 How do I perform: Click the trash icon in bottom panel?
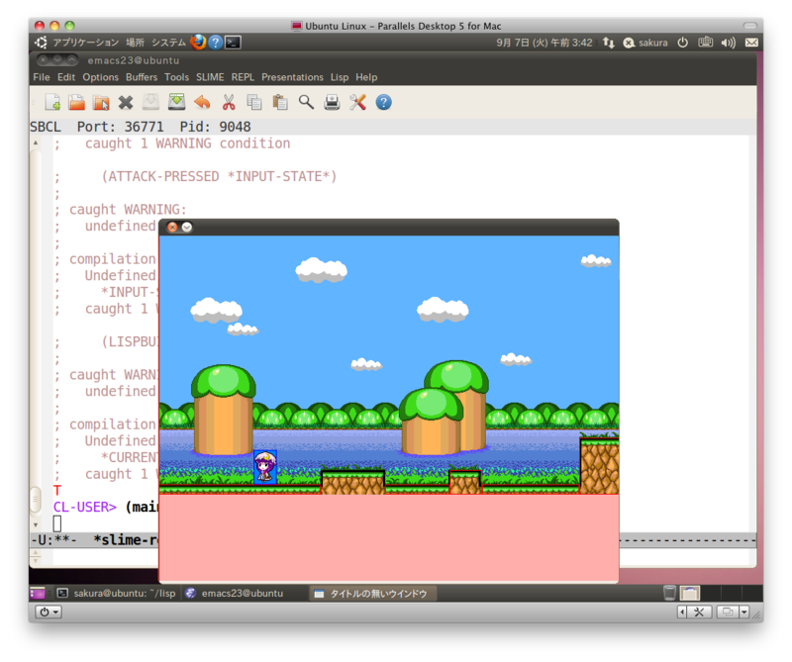click(669, 593)
